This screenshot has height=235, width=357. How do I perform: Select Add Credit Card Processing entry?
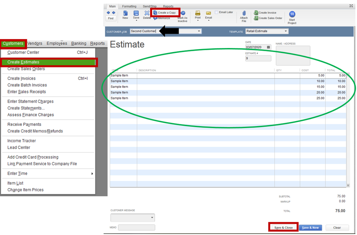pos(48,157)
